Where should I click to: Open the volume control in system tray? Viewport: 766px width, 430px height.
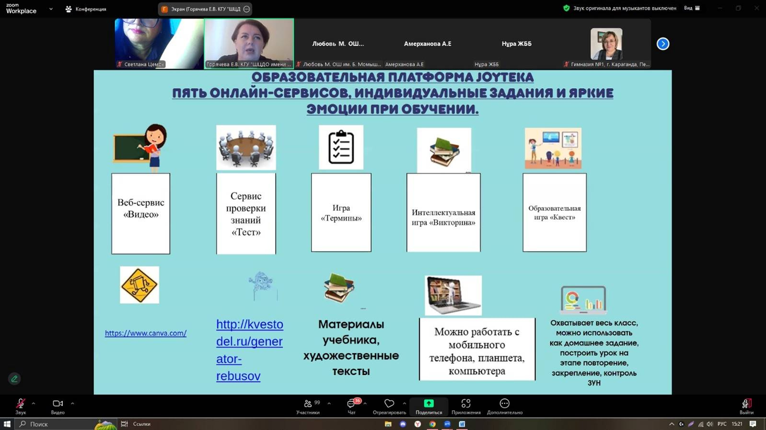click(709, 424)
